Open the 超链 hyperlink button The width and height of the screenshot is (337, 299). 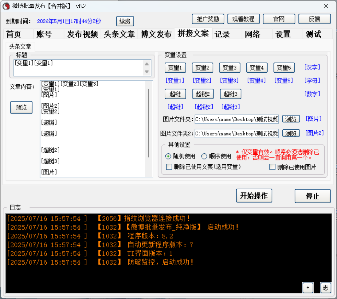click(175, 94)
